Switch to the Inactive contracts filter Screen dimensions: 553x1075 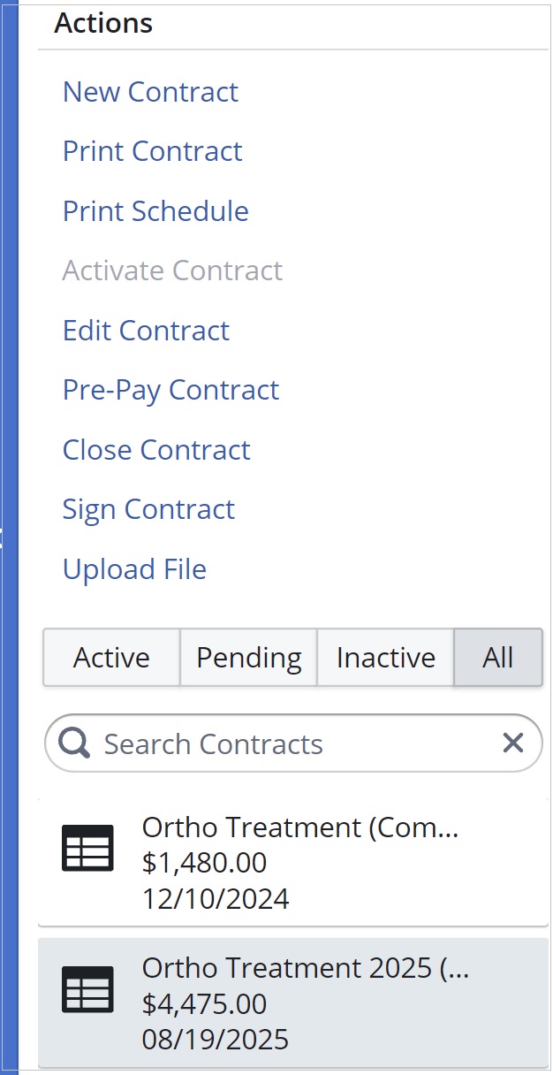click(x=385, y=657)
